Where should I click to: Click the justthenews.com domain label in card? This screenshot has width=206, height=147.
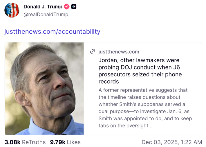click(119, 52)
